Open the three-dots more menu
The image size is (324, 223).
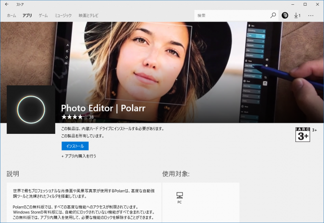tap(311, 16)
